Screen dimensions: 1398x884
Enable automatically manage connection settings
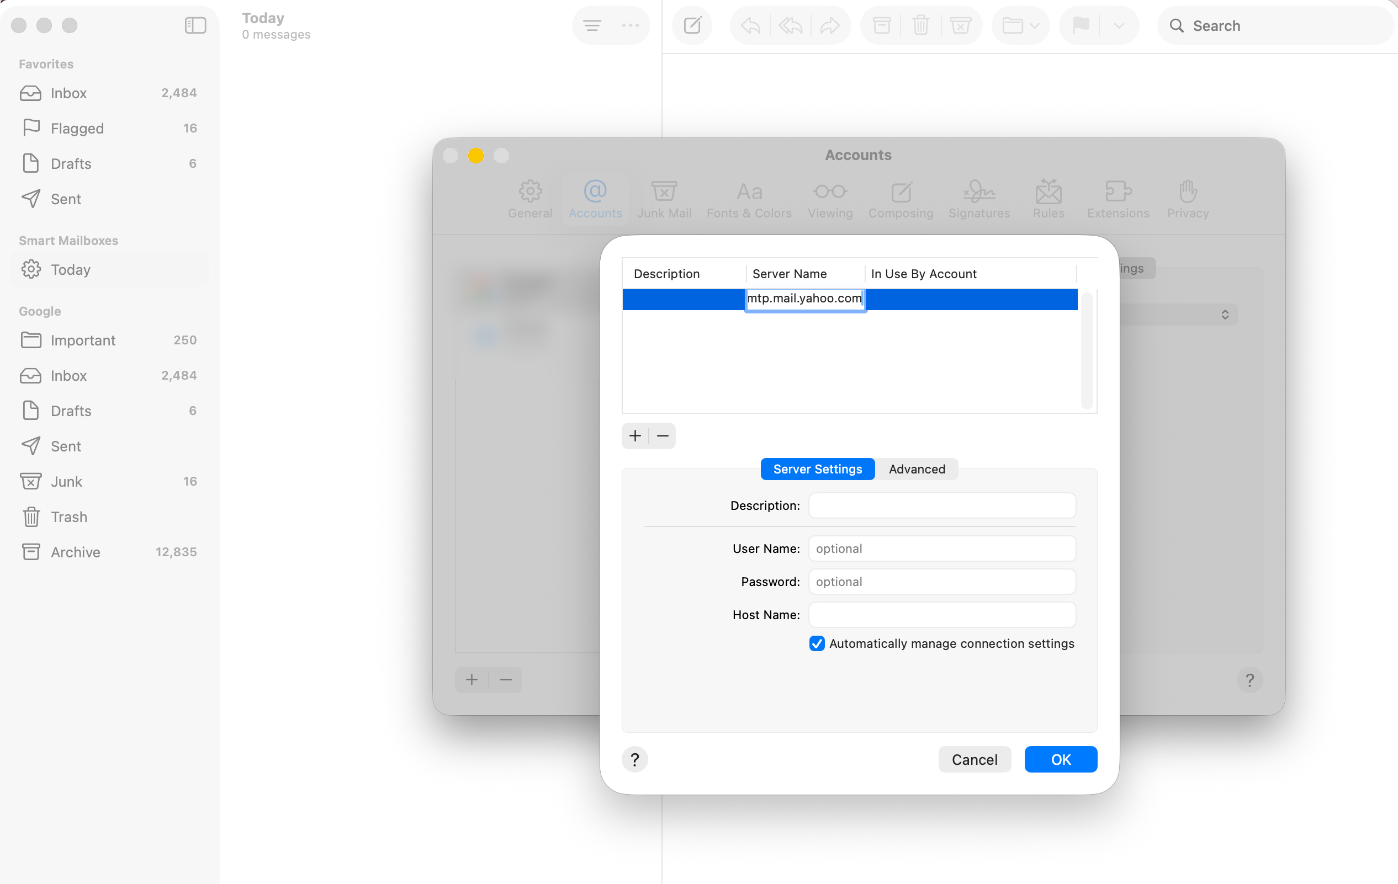click(x=816, y=643)
